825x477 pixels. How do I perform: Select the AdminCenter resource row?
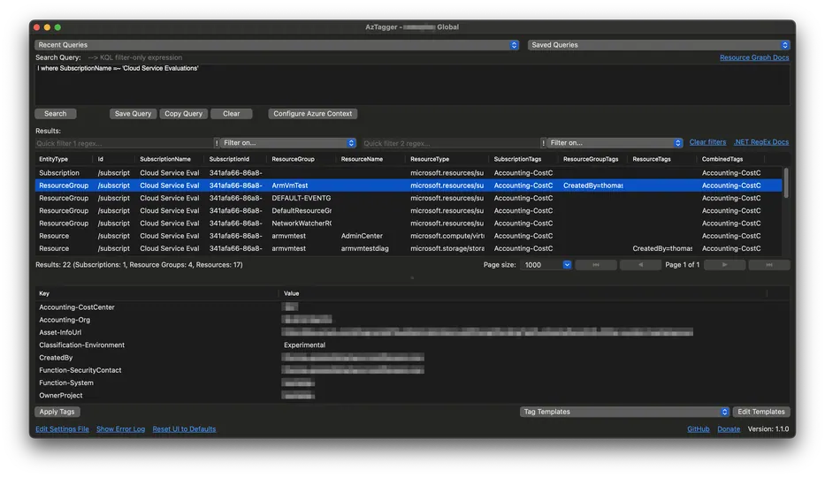(x=409, y=236)
